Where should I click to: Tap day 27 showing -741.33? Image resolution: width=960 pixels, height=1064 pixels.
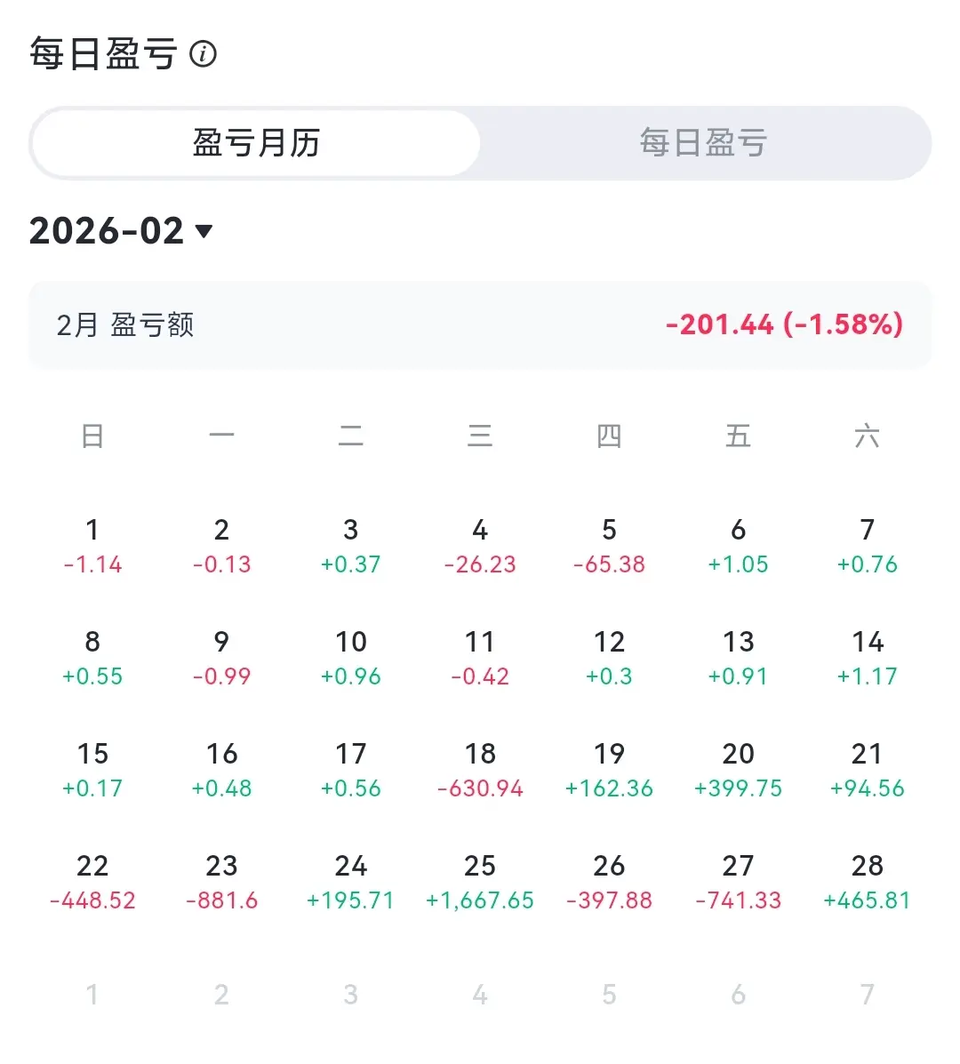[738, 882]
